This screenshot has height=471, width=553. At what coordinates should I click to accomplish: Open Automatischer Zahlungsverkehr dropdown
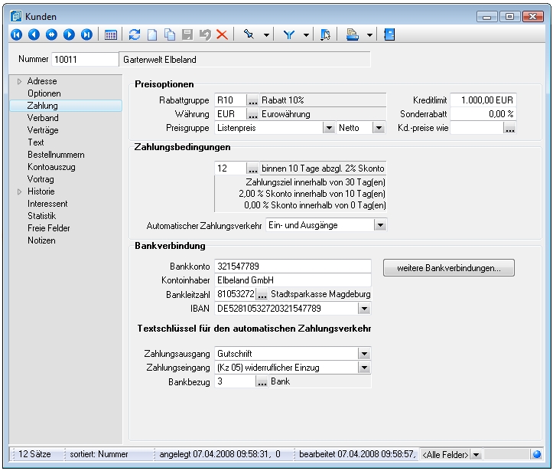click(379, 225)
